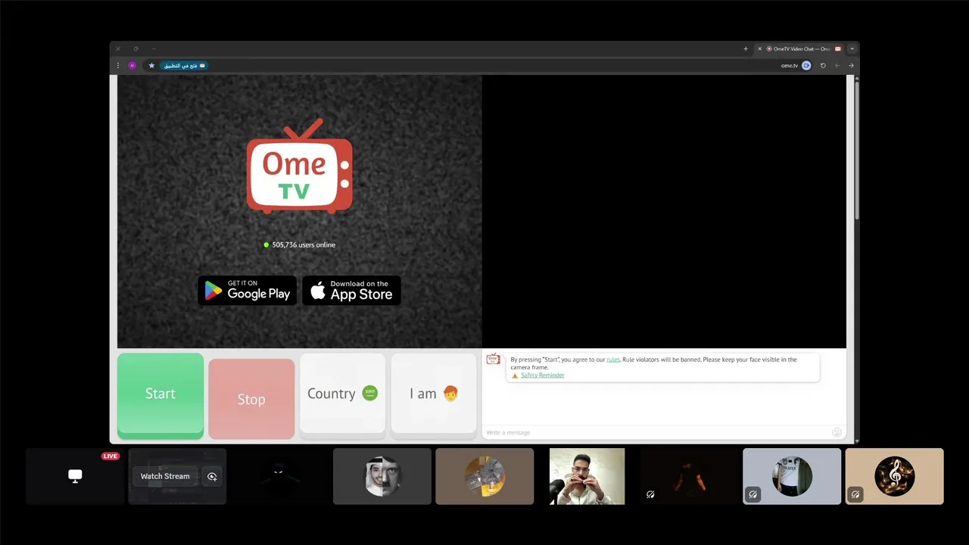Select the man with headscarf avatar tile
The width and height of the screenshot is (969, 545).
[x=382, y=476]
